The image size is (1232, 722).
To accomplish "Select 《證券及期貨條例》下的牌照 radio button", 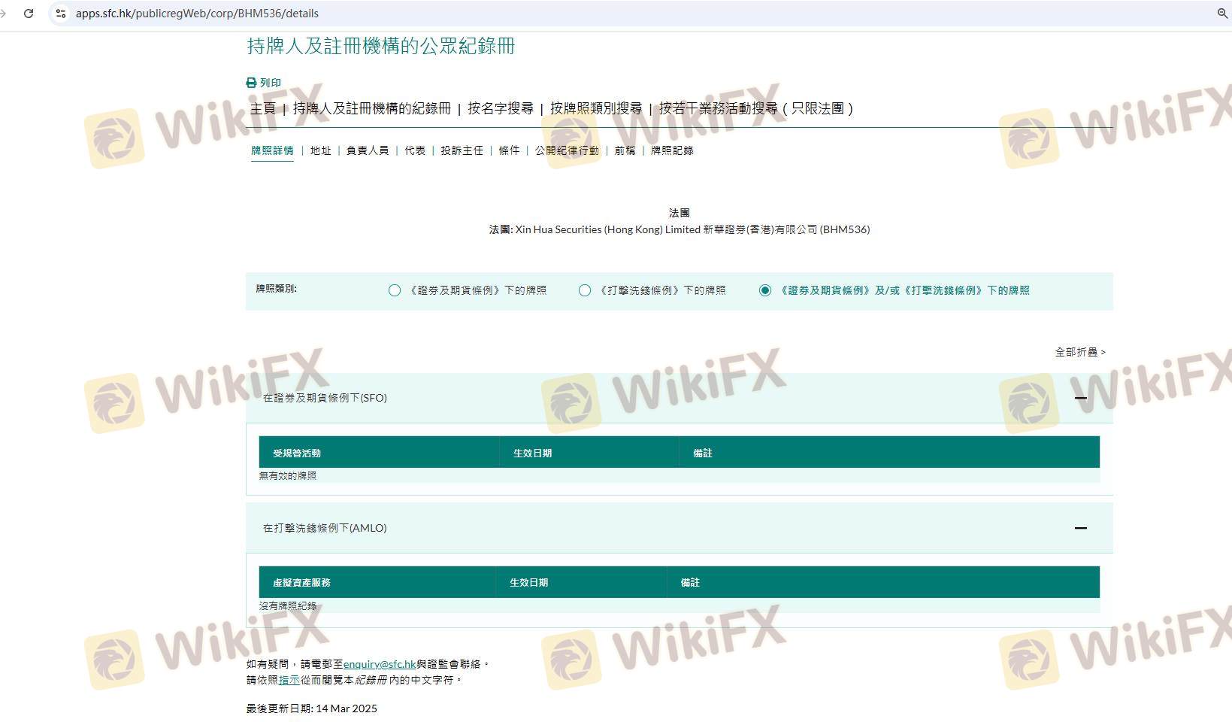I will click(395, 290).
